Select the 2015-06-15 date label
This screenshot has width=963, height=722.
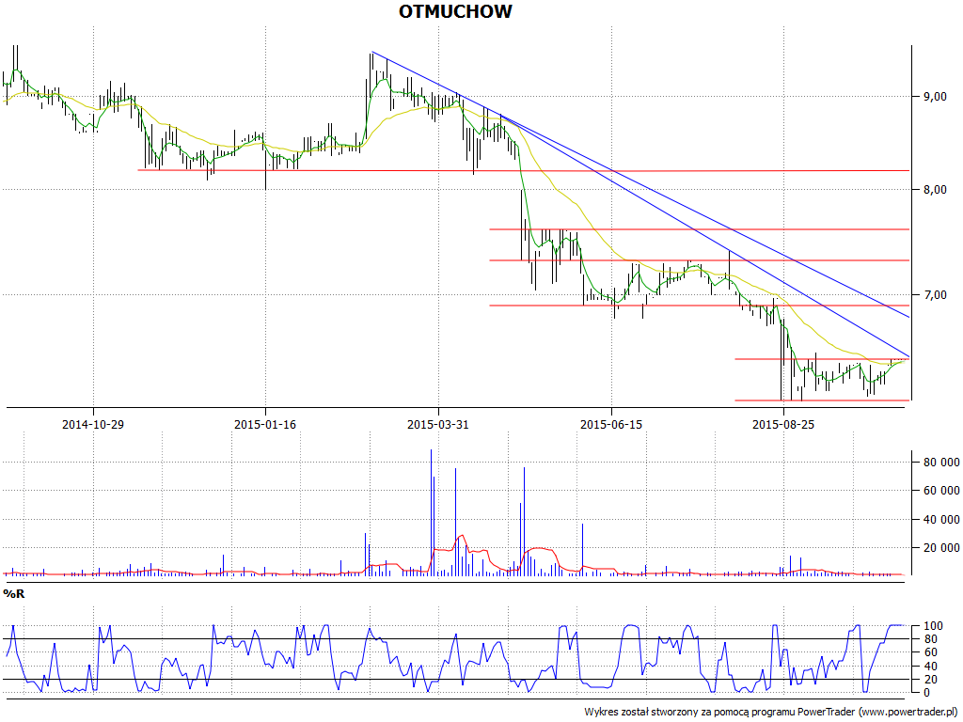[x=611, y=424]
